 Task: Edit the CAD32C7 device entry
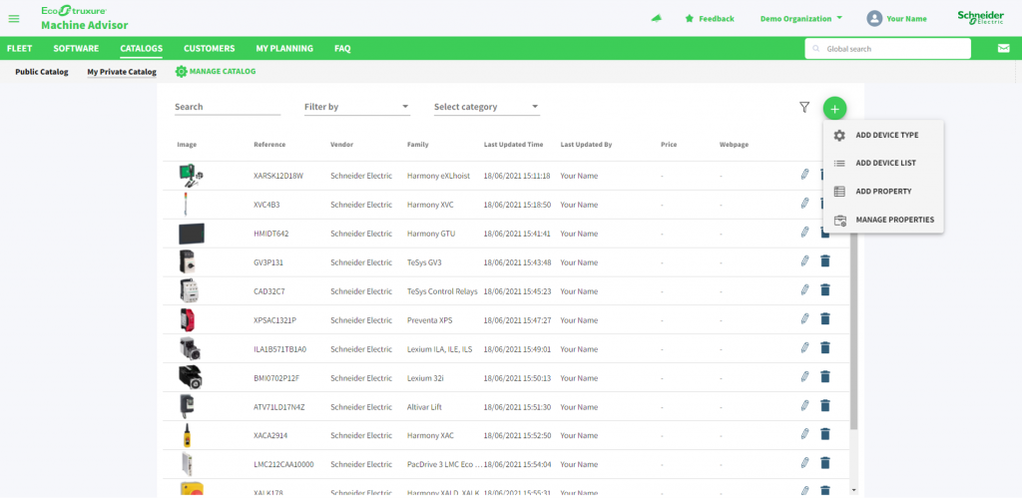pyautogui.click(x=805, y=289)
